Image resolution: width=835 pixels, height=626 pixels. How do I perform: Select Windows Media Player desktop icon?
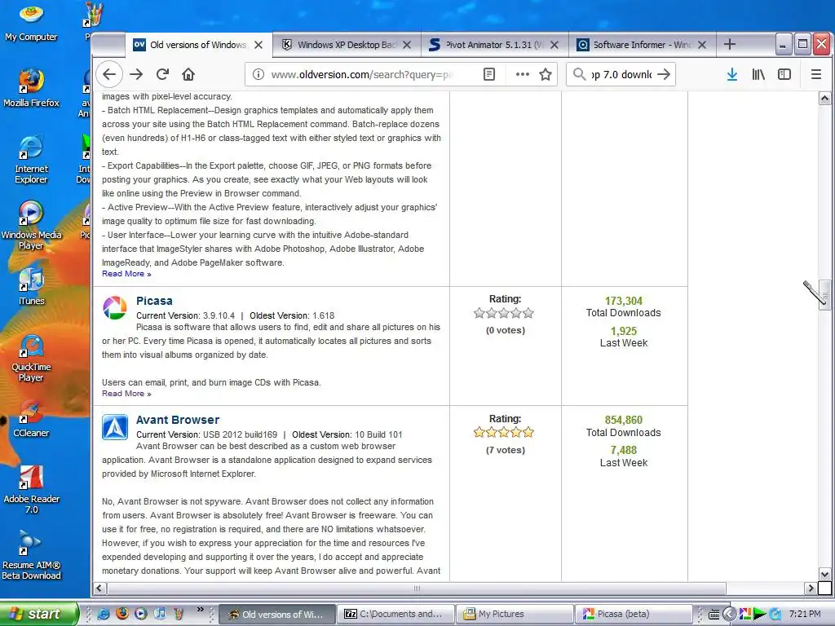tap(32, 225)
